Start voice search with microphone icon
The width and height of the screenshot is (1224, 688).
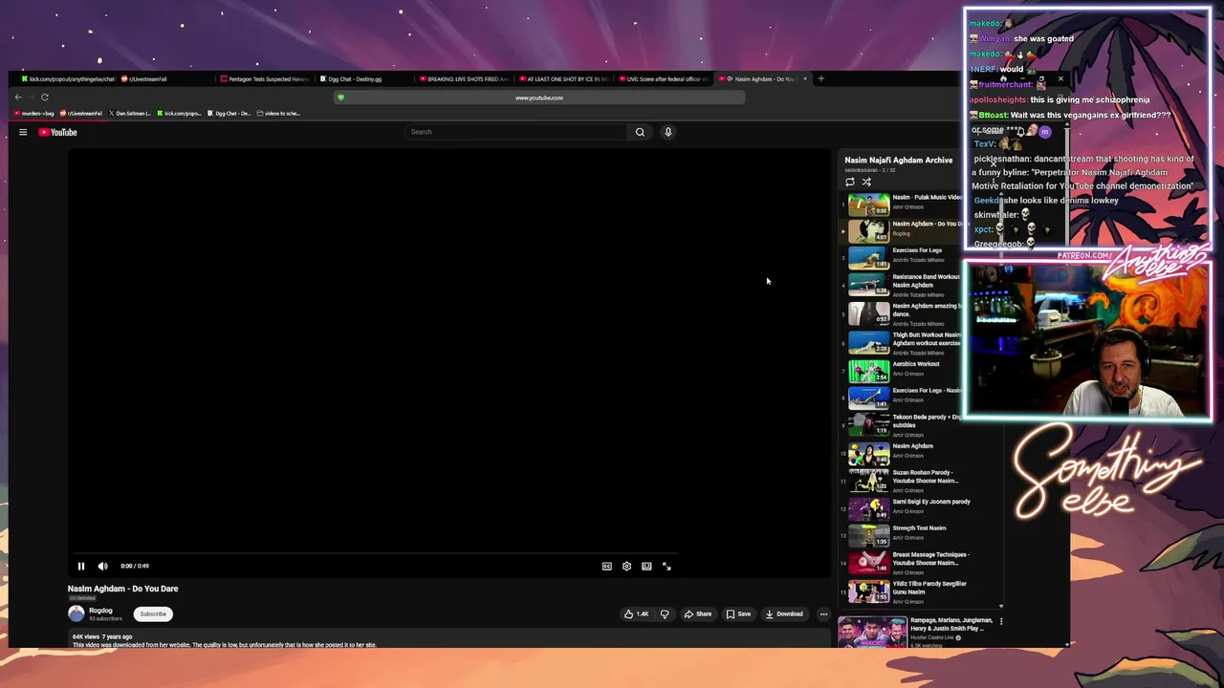[668, 132]
